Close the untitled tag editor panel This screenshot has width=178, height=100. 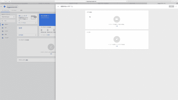point(58,6)
